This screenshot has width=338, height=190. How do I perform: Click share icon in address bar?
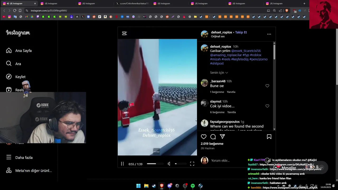(x=280, y=11)
